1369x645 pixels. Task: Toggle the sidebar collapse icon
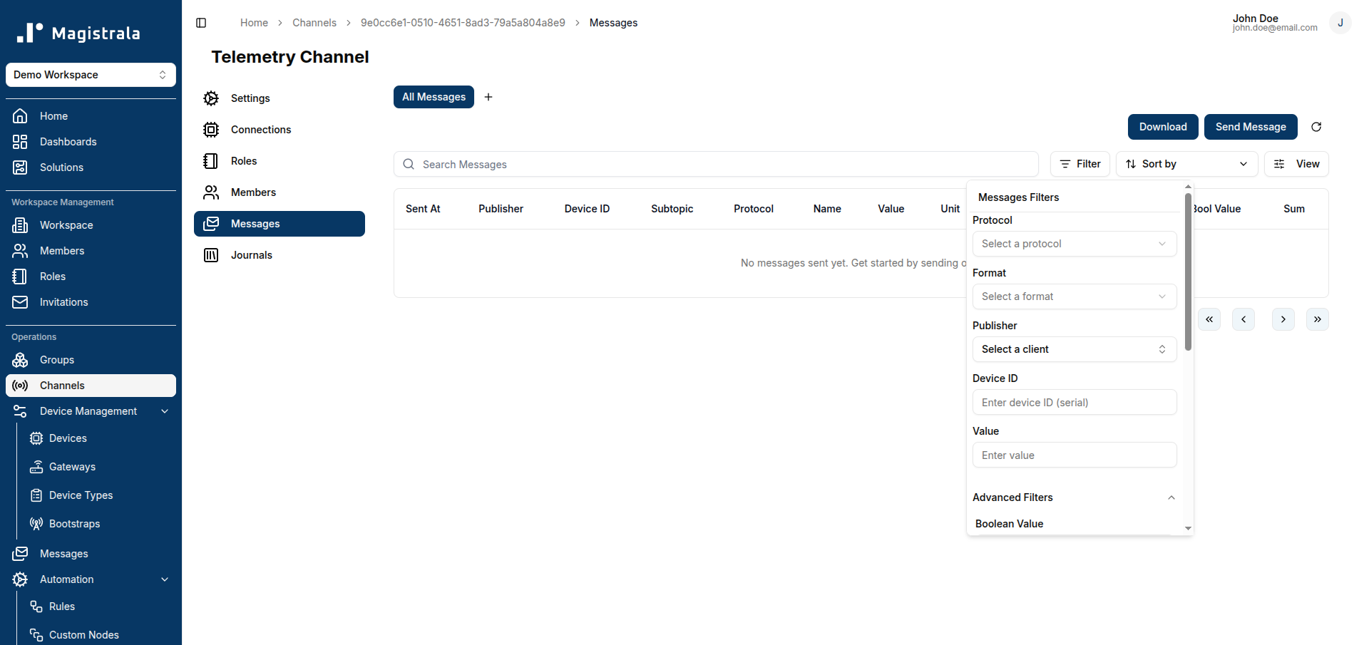pos(201,23)
